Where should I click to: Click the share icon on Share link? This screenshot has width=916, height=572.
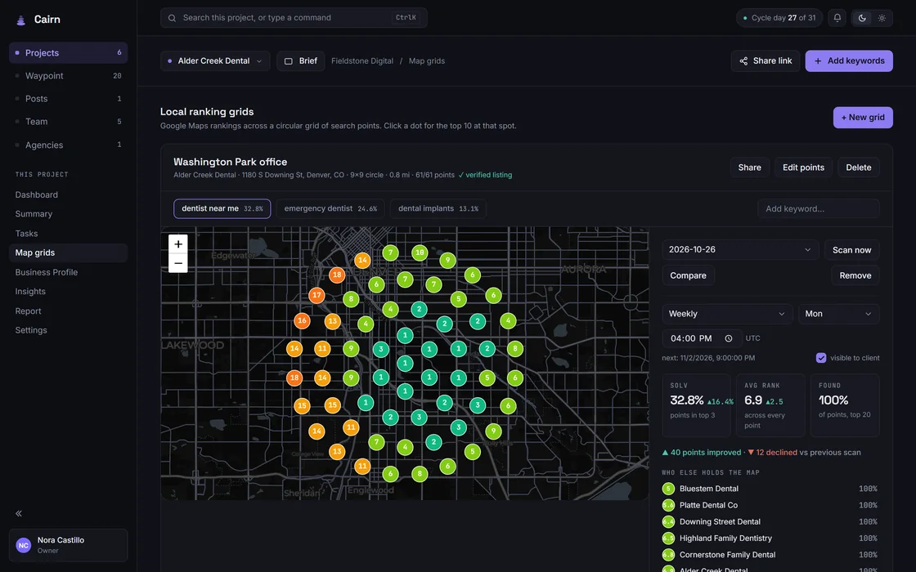[x=743, y=61]
